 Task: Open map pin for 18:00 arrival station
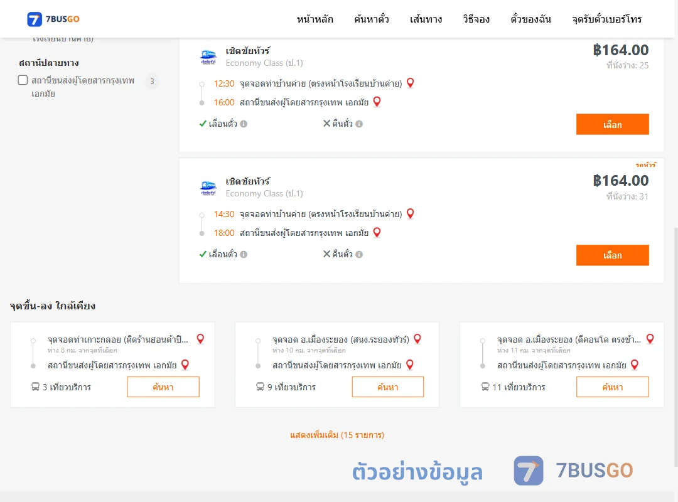pos(377,233)
